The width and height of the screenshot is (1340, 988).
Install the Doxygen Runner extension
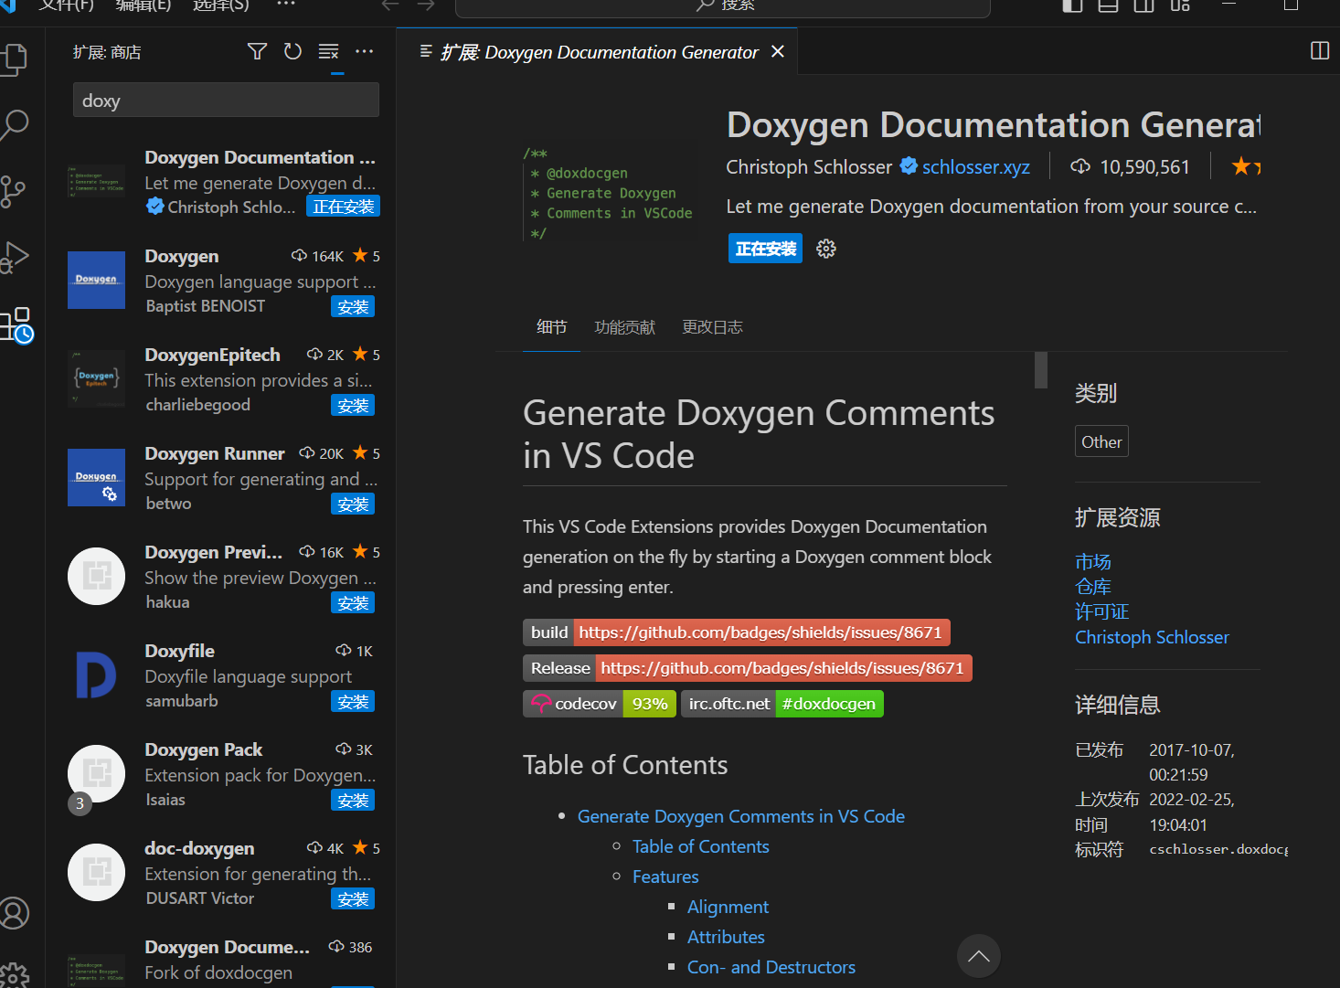coord(353,505)
